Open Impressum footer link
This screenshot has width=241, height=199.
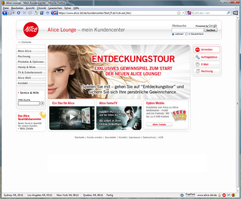(x=135, y=137)
